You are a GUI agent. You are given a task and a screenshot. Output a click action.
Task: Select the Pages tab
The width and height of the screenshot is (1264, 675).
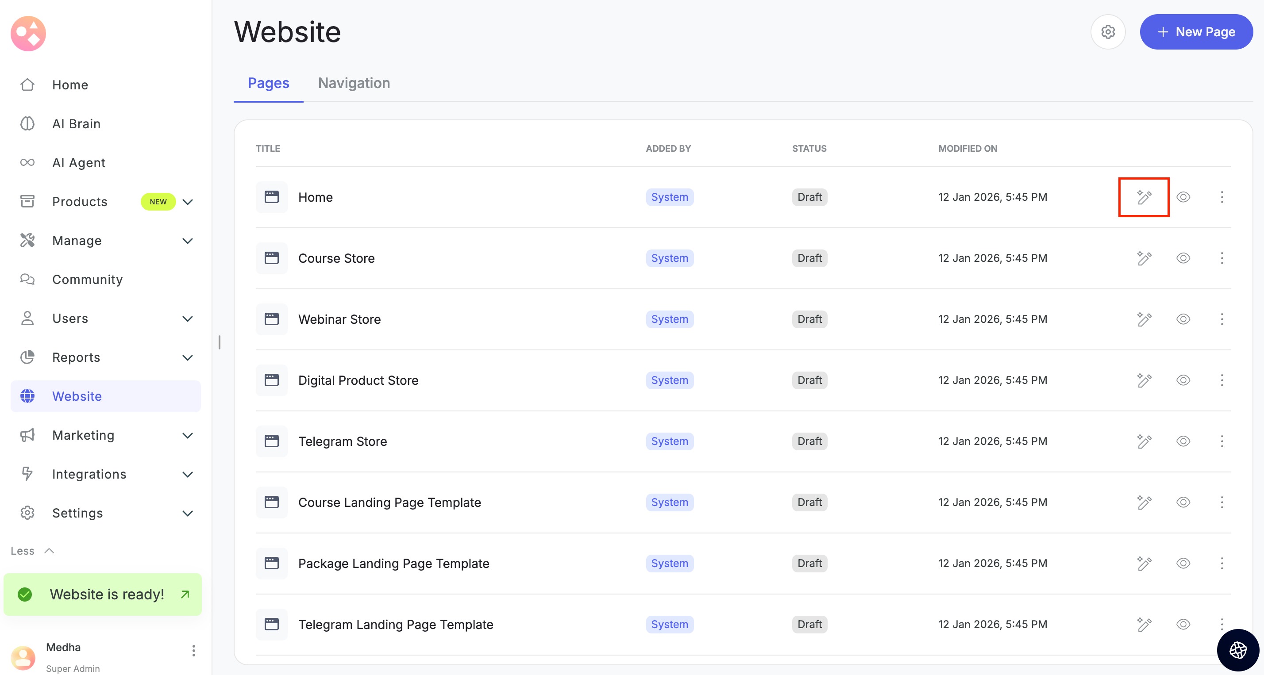point(268,83)
